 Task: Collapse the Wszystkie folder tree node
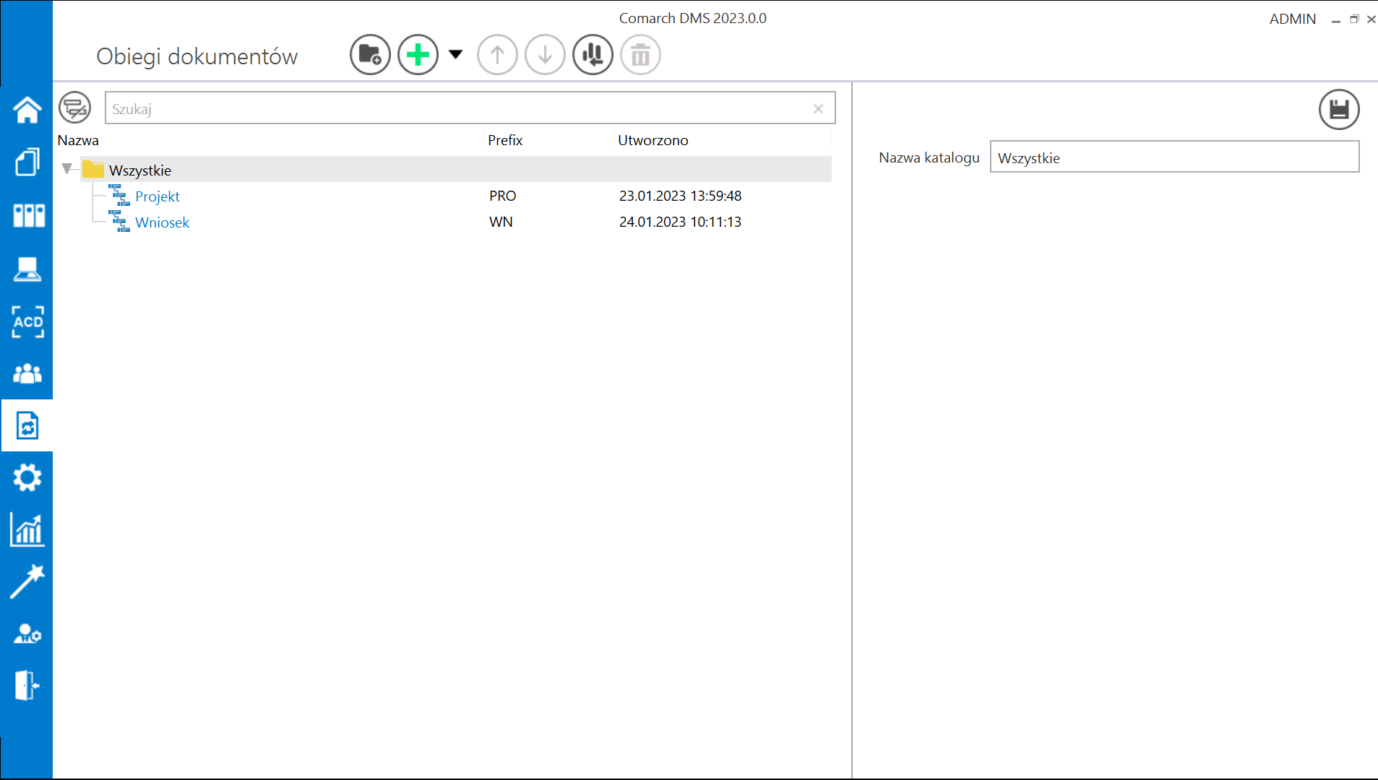pos(68,168)
